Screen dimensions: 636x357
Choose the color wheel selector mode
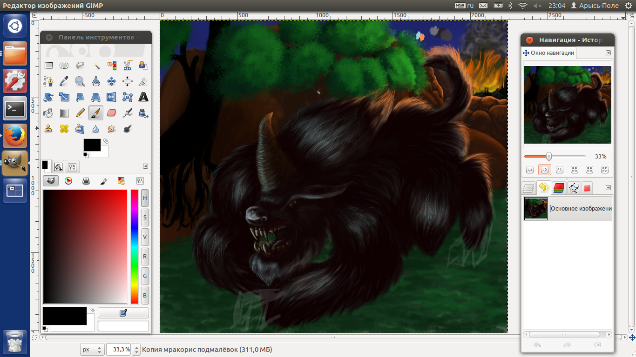pos(68,181)
